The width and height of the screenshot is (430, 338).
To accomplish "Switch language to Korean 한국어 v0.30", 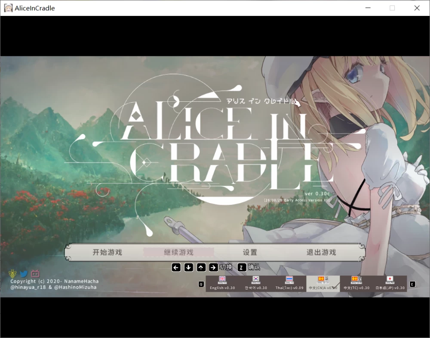I will point(256,283).
